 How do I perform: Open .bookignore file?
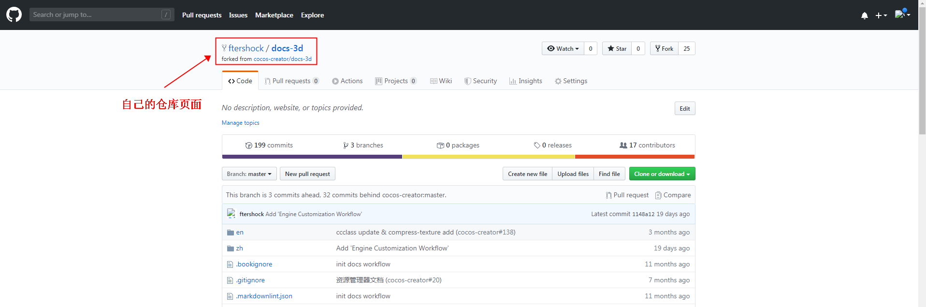tap(254, 264)
